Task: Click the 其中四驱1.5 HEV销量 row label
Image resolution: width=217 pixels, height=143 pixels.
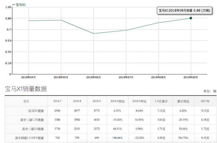Action: (29, 138)
